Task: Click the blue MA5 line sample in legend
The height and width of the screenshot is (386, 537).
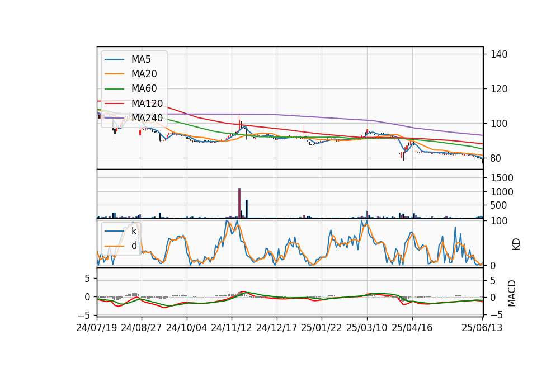Action: [114, 59]
